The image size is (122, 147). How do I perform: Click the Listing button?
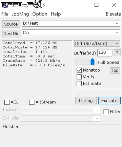coord(86,101)
